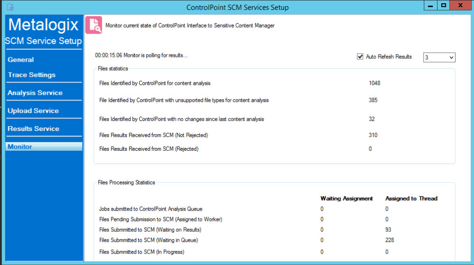The image size is (474, 265).
Task: Maximize the SCM Services Setup window
Action: click(x=443, y=5)
